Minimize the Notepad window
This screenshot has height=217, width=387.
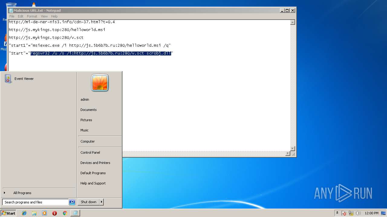pos(282,10)
